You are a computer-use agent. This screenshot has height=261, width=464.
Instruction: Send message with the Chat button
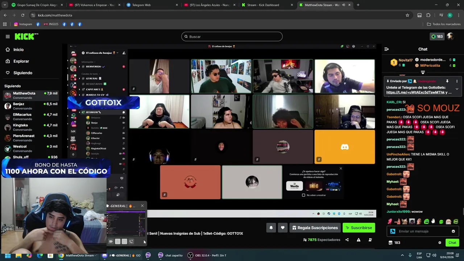pyautogui.click(x=452, y=243)
